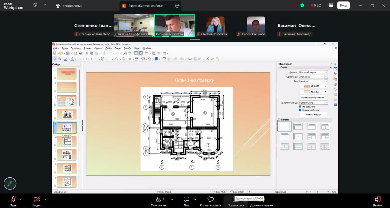Open the Формат dropdown Широкий екран
Screen dimensions: 390x208
(x=313, y=72)
